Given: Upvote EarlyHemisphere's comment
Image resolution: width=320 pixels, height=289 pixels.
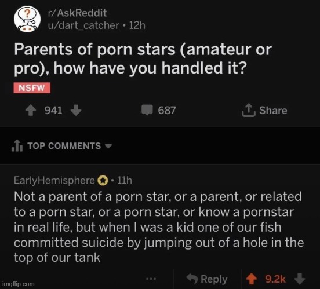Looking at the screenshot, I should 252,279.
